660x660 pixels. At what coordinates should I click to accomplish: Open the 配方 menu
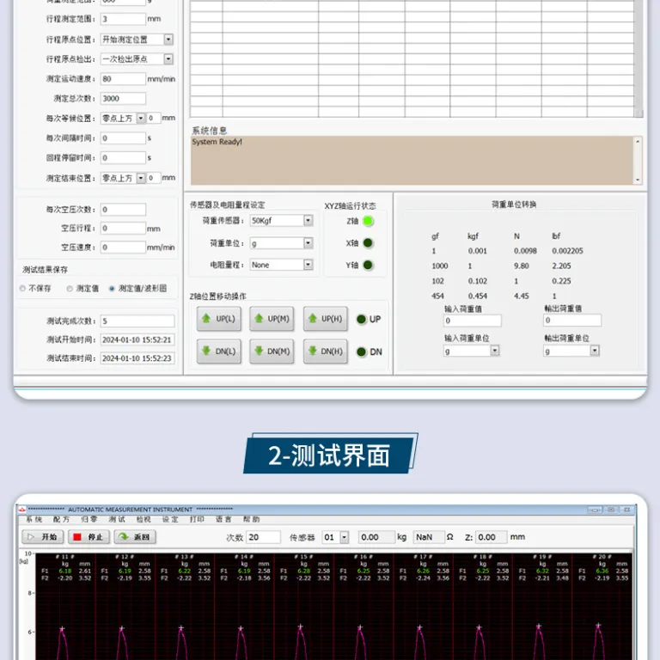coord(62,519)
